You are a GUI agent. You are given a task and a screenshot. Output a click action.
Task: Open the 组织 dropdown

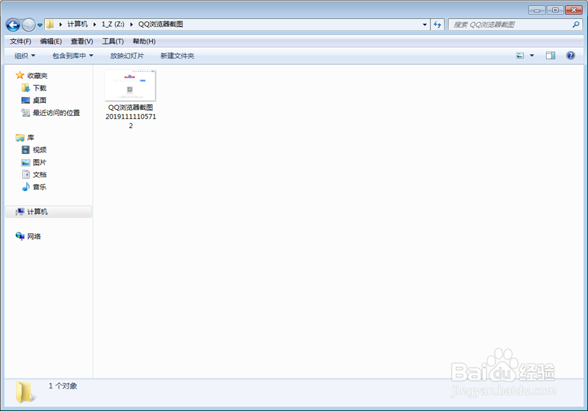tap(25, 56)
